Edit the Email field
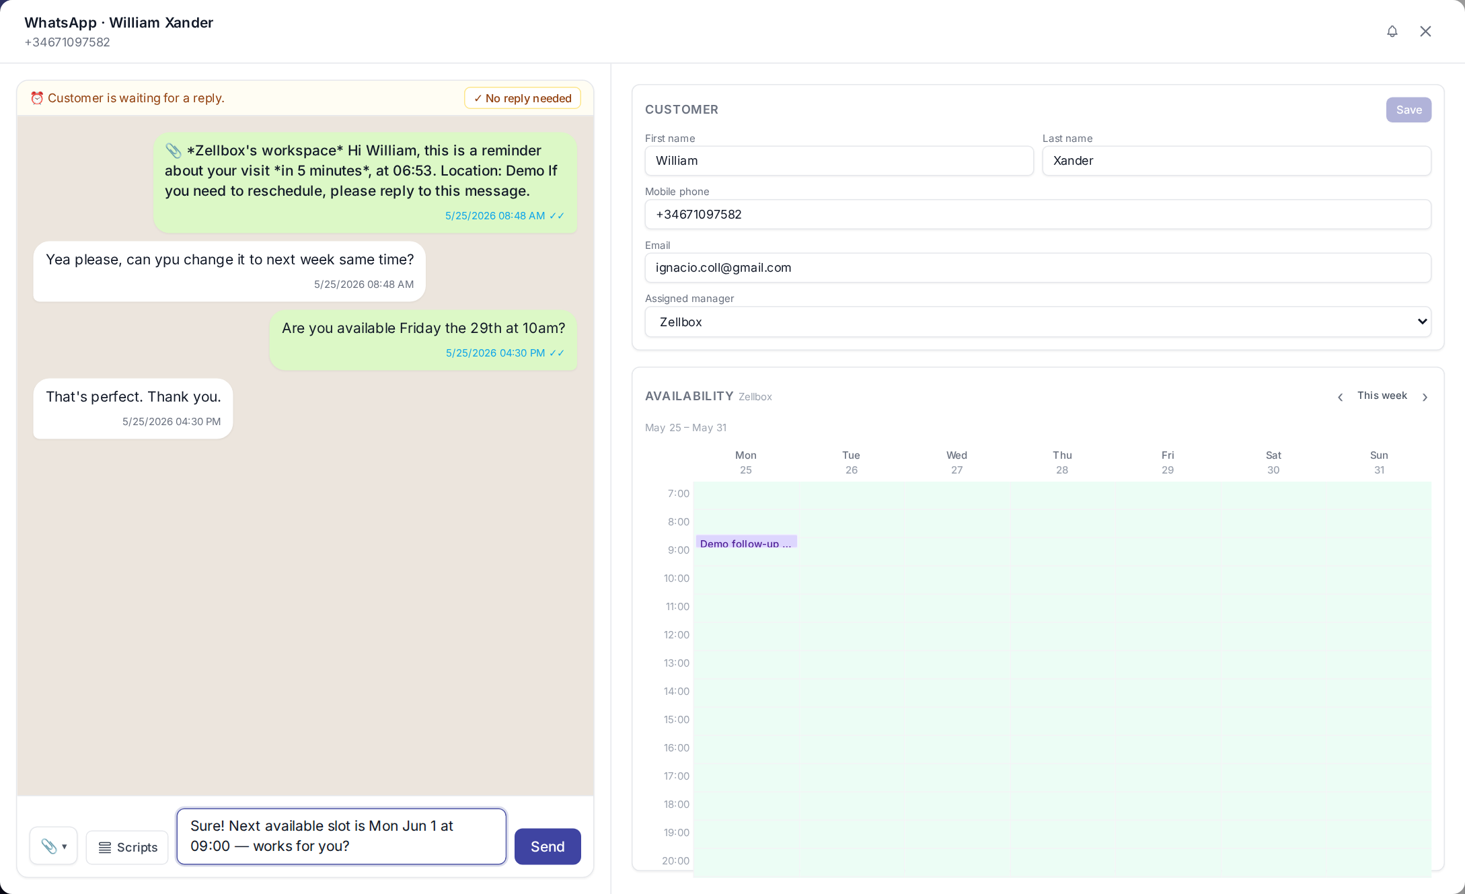The image size is (1465, 894). click(1038, 268)
